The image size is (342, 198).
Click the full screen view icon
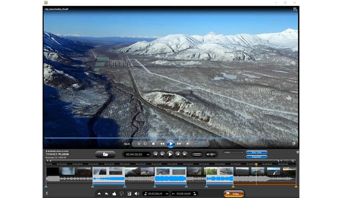(x=293, y=144)
